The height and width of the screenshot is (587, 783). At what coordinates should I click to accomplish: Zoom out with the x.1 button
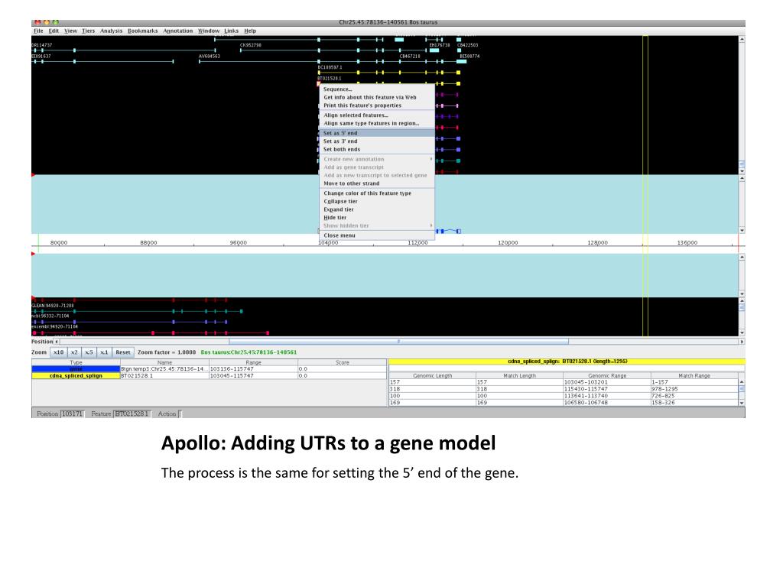104,352
